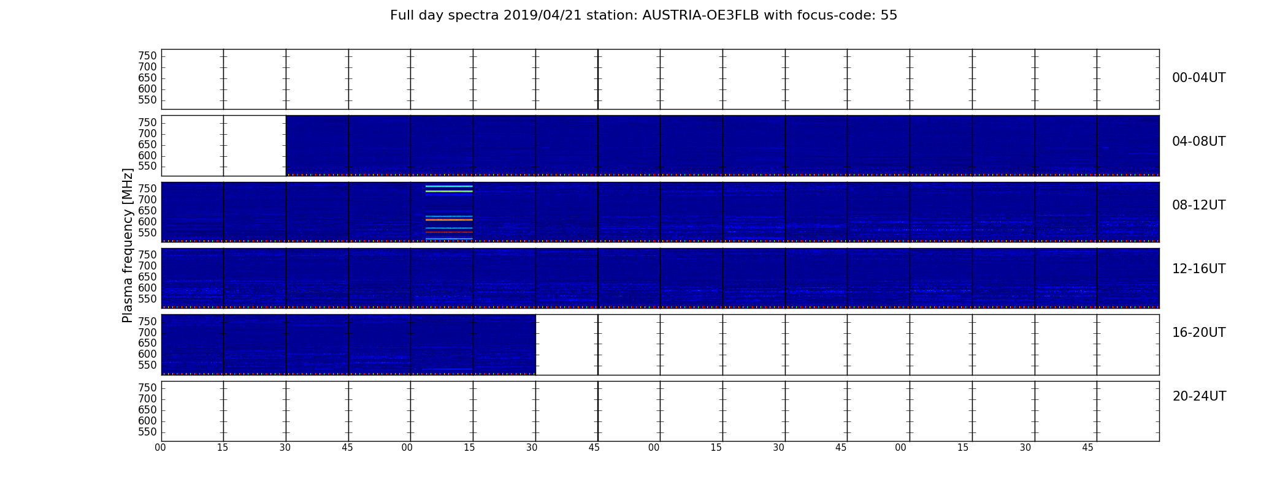Click the red signal line near 550 MHz, 08-12UT
Screen dimensions: 1288x490
[449, 232]
